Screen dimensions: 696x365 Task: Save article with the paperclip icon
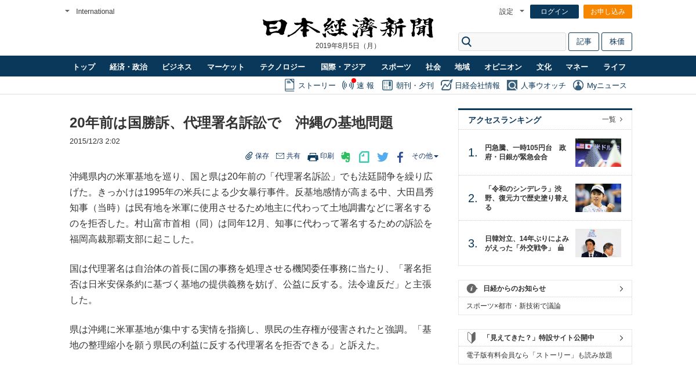coord(249,156)
